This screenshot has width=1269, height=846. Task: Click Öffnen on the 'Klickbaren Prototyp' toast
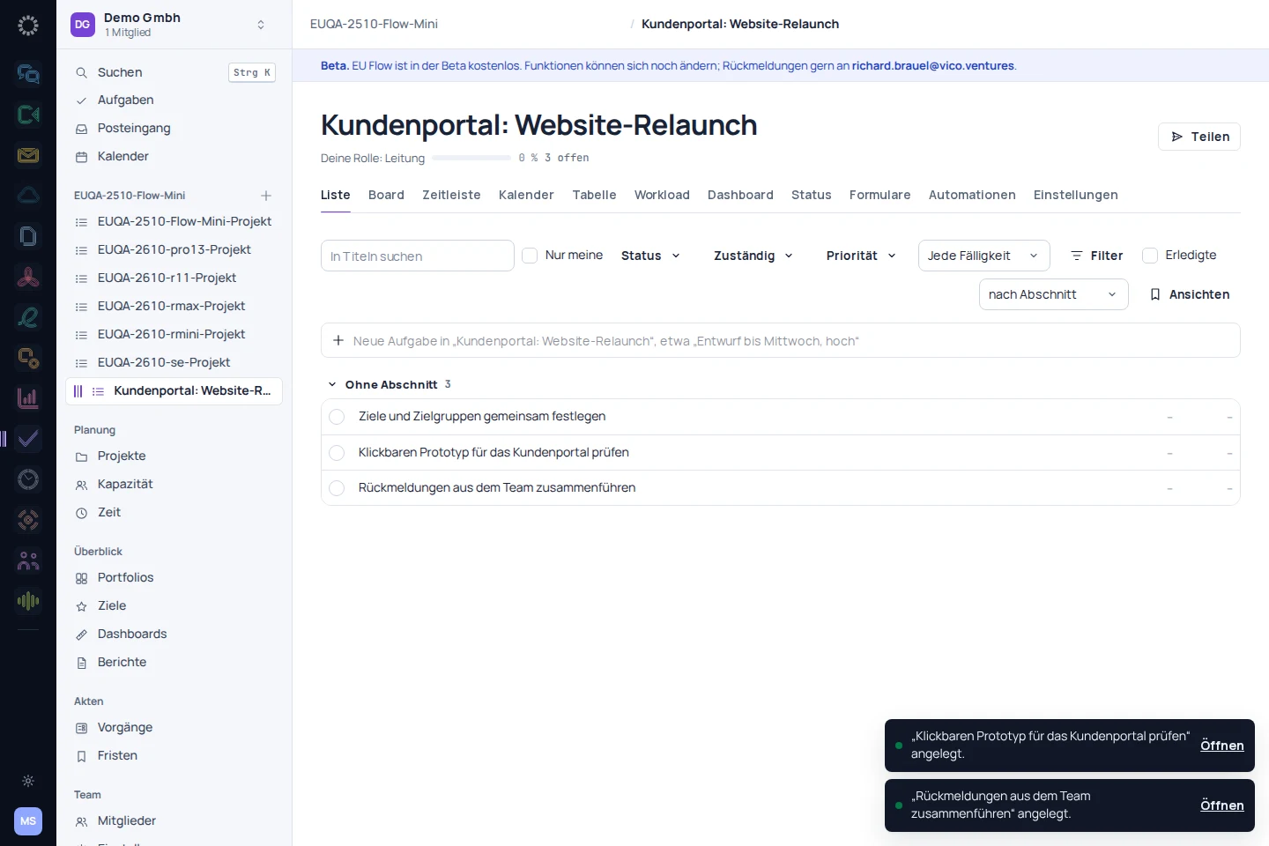pyautogui.click(x=1222, y=746)
